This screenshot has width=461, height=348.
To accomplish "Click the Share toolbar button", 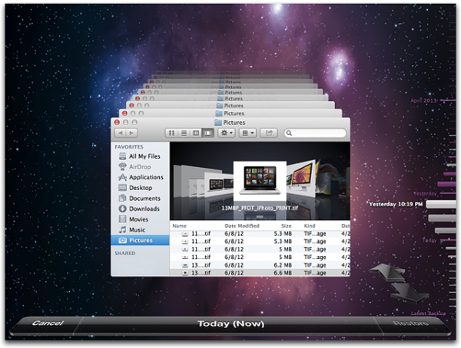I will click(269, 133).
